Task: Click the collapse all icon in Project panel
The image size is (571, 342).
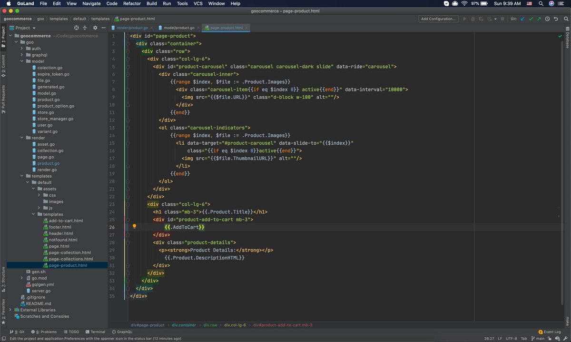Action: coord(85,28)
